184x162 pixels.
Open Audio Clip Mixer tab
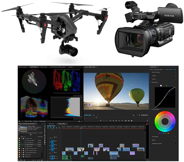coord(58,67)
